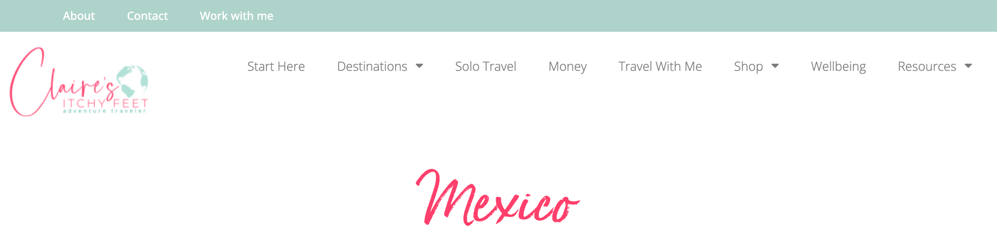Click the Mexico page heading
The height and width of the screenshot is (238, 997).
click(498, 198)
